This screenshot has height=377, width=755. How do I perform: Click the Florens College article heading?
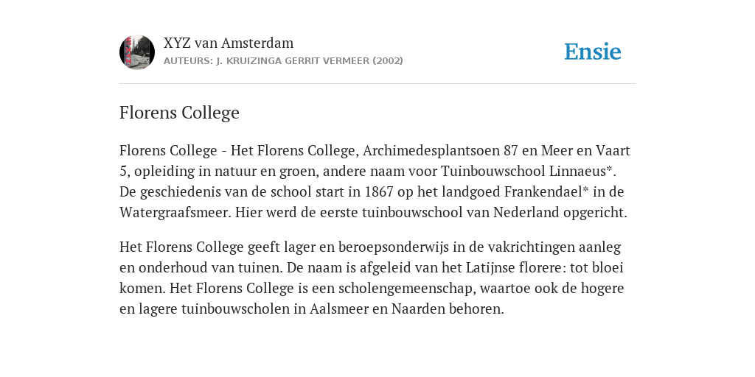point(179,113)
